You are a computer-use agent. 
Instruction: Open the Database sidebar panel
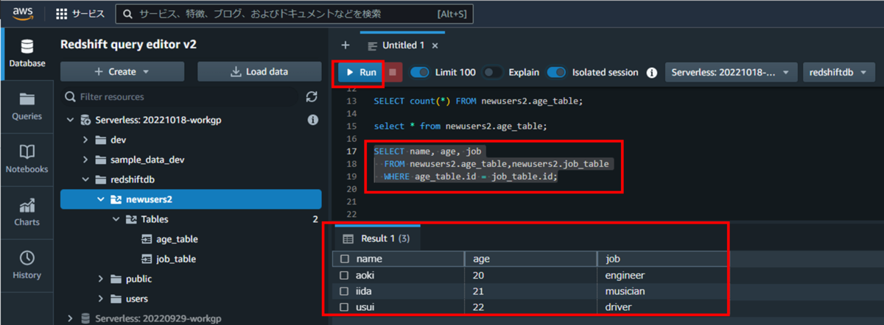(x=27, y=54)
